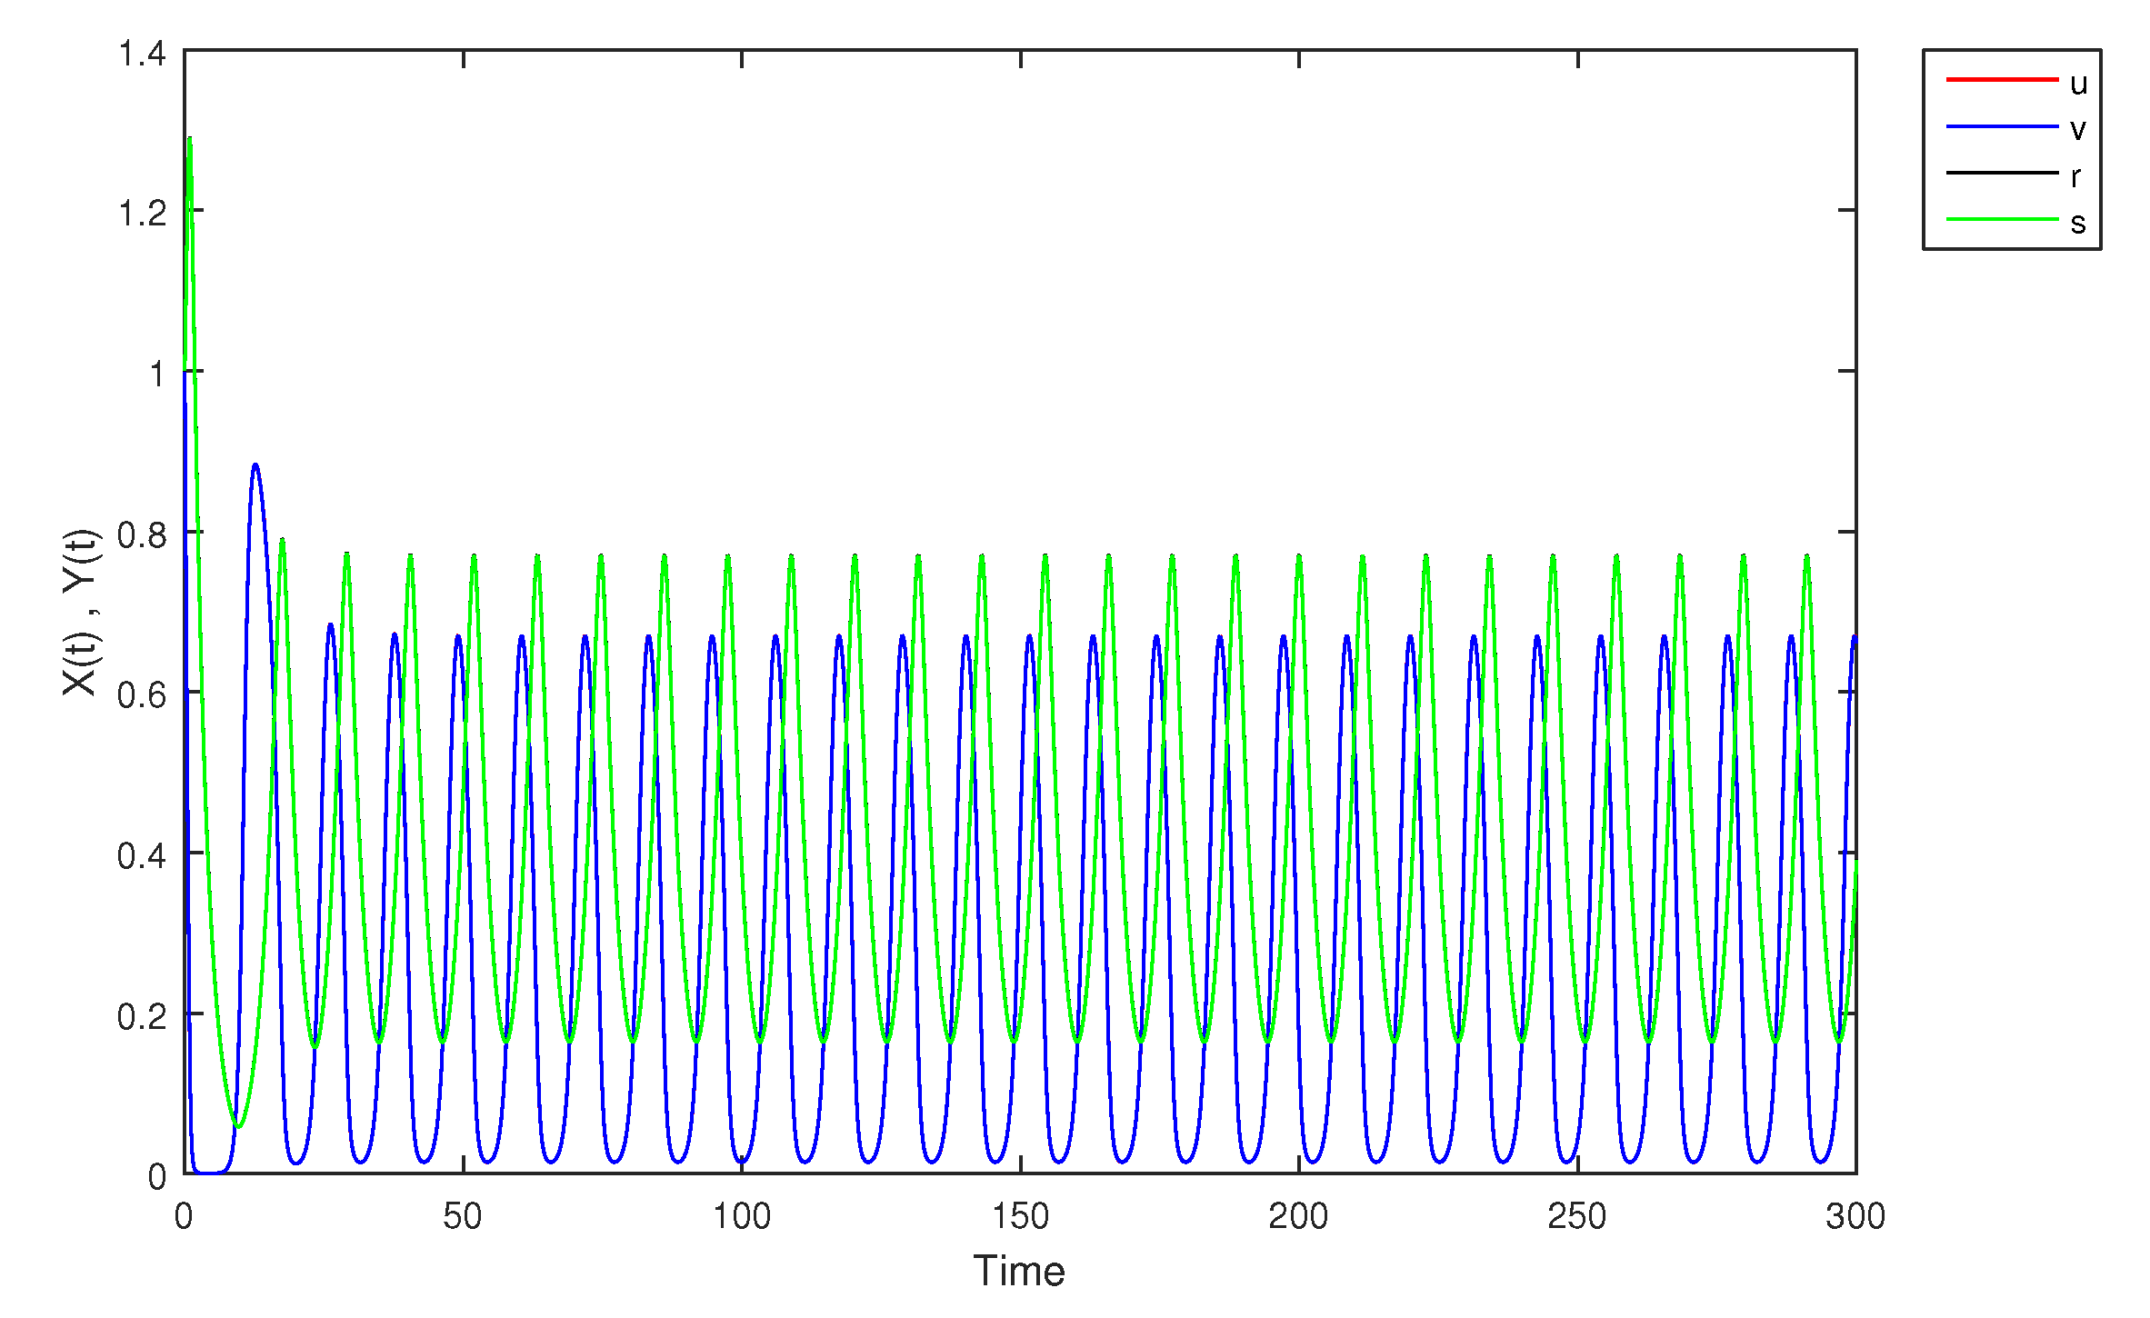2150x1318 pixels.
Task: Click the y-axis tick label 0.8
Action: click(x=143, y=535)
